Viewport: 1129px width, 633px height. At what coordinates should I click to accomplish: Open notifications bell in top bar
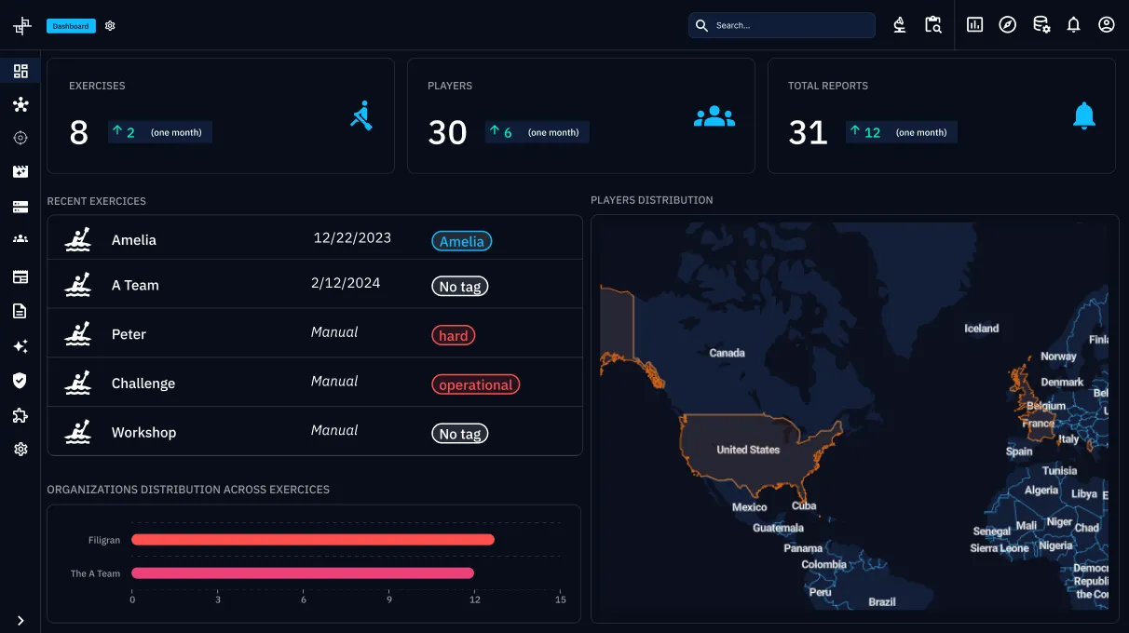tap(1073, 25)
